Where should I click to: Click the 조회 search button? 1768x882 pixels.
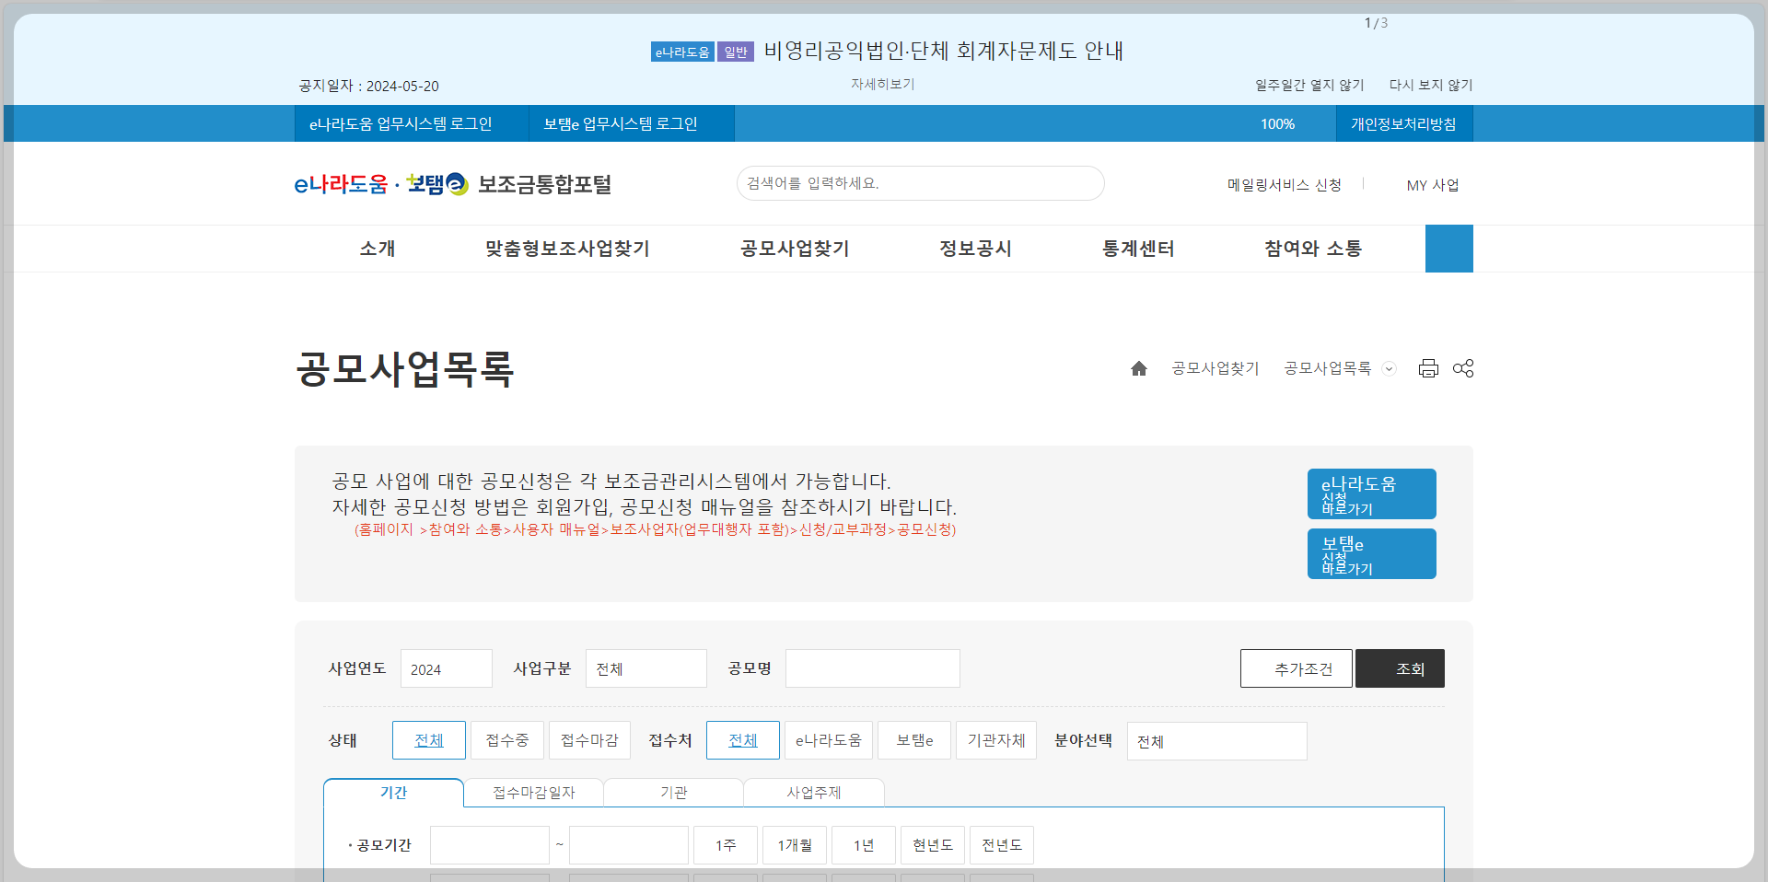pyautogui.click(x=1401, y=668)
